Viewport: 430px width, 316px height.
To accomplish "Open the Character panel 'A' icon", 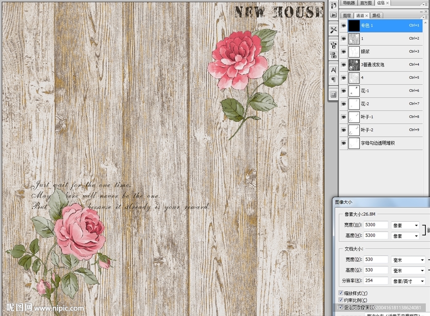I will [333, 70].
